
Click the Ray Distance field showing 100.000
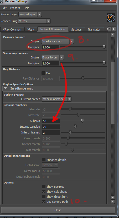pos(50,79)
